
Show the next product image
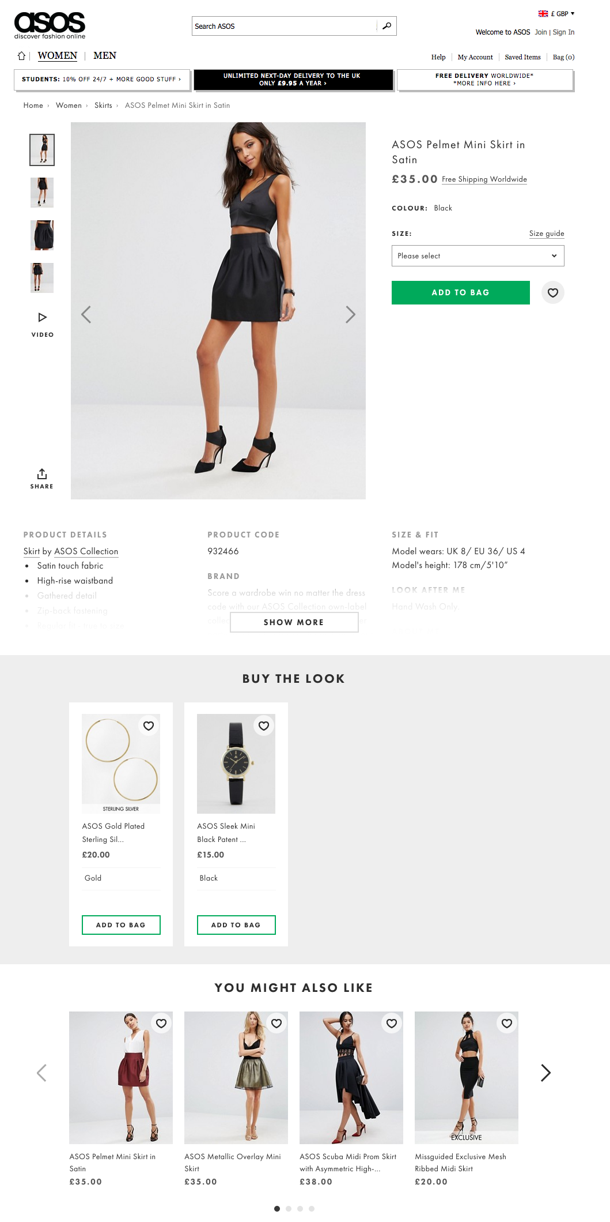point(350,314)
